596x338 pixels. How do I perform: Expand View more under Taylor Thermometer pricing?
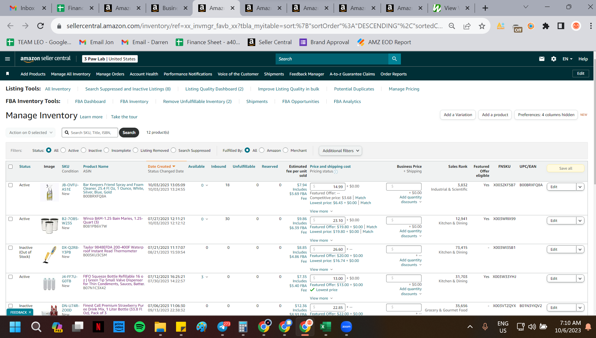click(321, 269)
